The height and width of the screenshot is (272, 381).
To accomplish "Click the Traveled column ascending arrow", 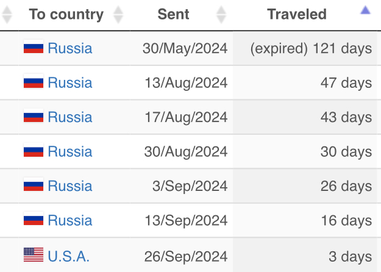I will pos(365,10).
